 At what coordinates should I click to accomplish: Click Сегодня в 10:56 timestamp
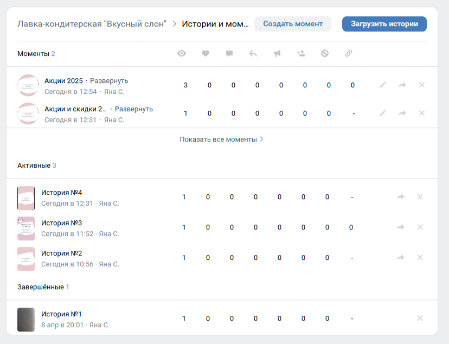(67, 264)
